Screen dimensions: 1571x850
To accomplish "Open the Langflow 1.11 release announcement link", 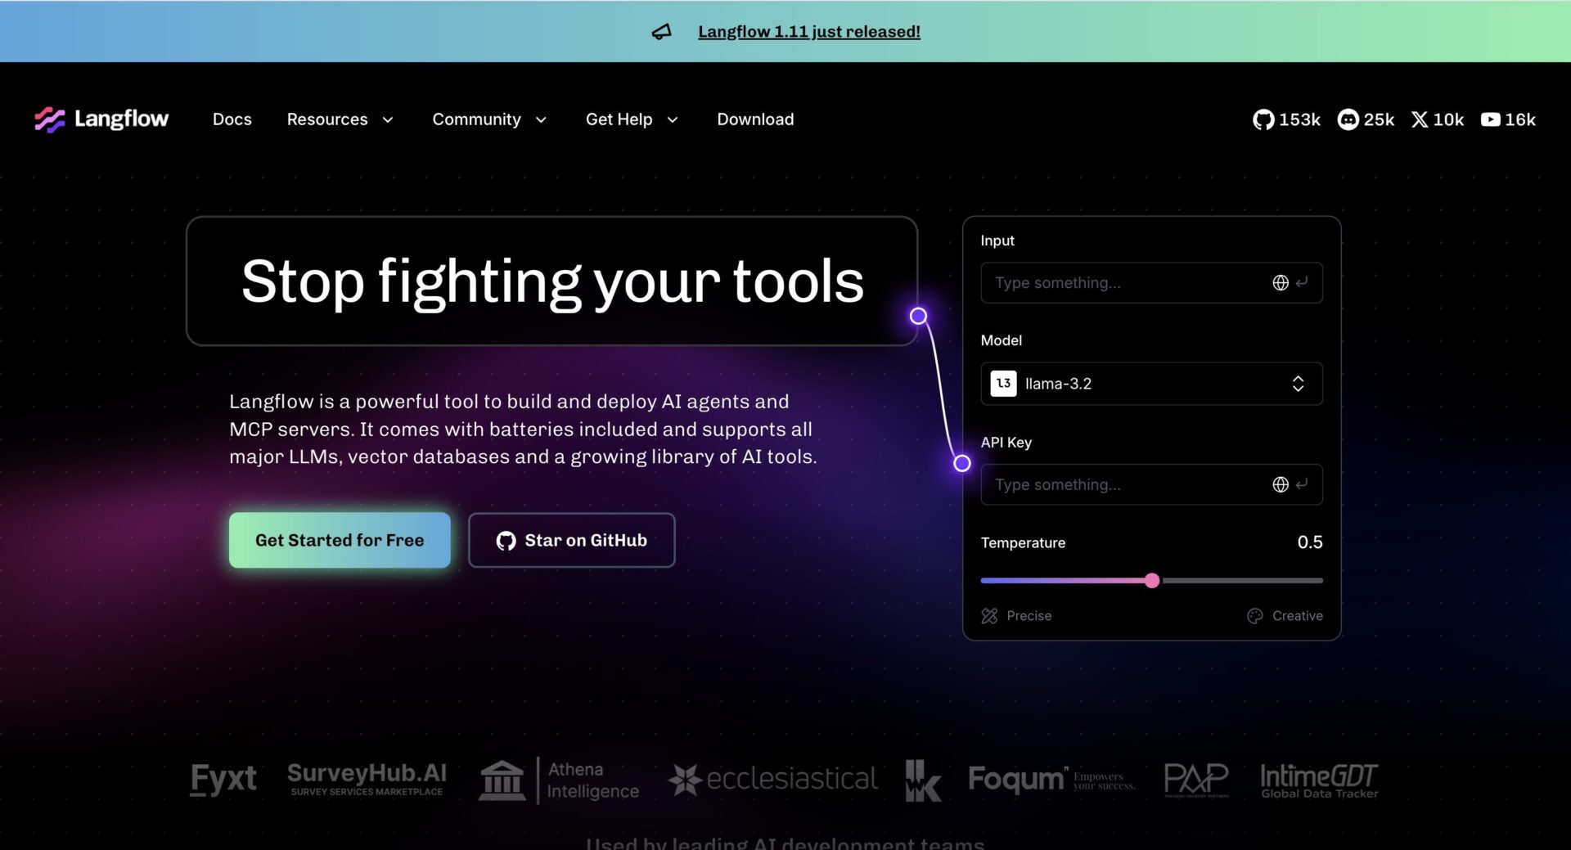I will point(809,31).
